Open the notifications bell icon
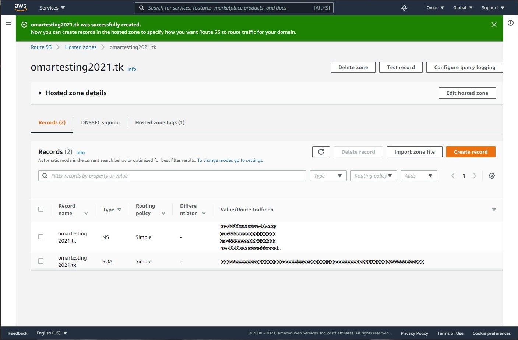Image resolution: width=518 pixels, height=340 pixels. tap(404, 8)
